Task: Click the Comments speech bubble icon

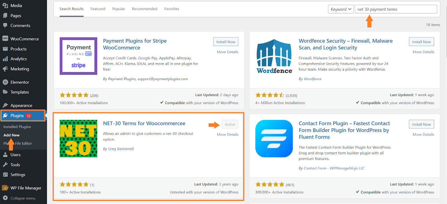Action: point(5,25)
